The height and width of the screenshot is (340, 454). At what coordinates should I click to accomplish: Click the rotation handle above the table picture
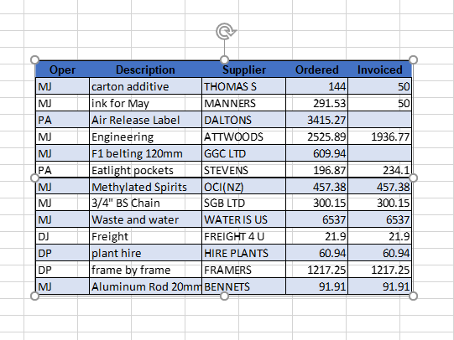click(x=226, y=31)
